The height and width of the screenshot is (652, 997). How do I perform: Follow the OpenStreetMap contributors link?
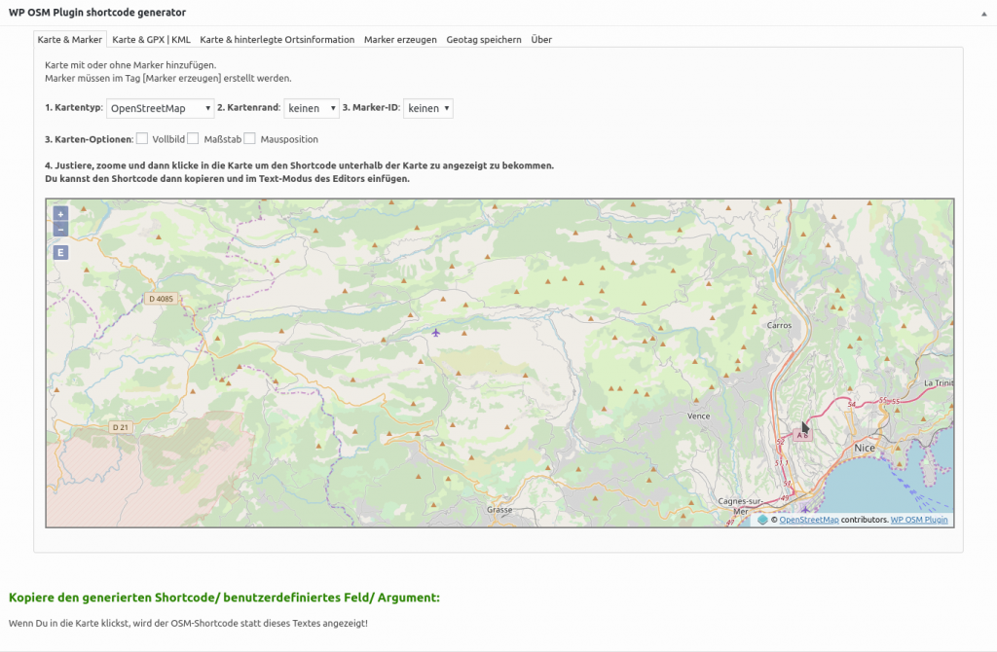[809, 520]
